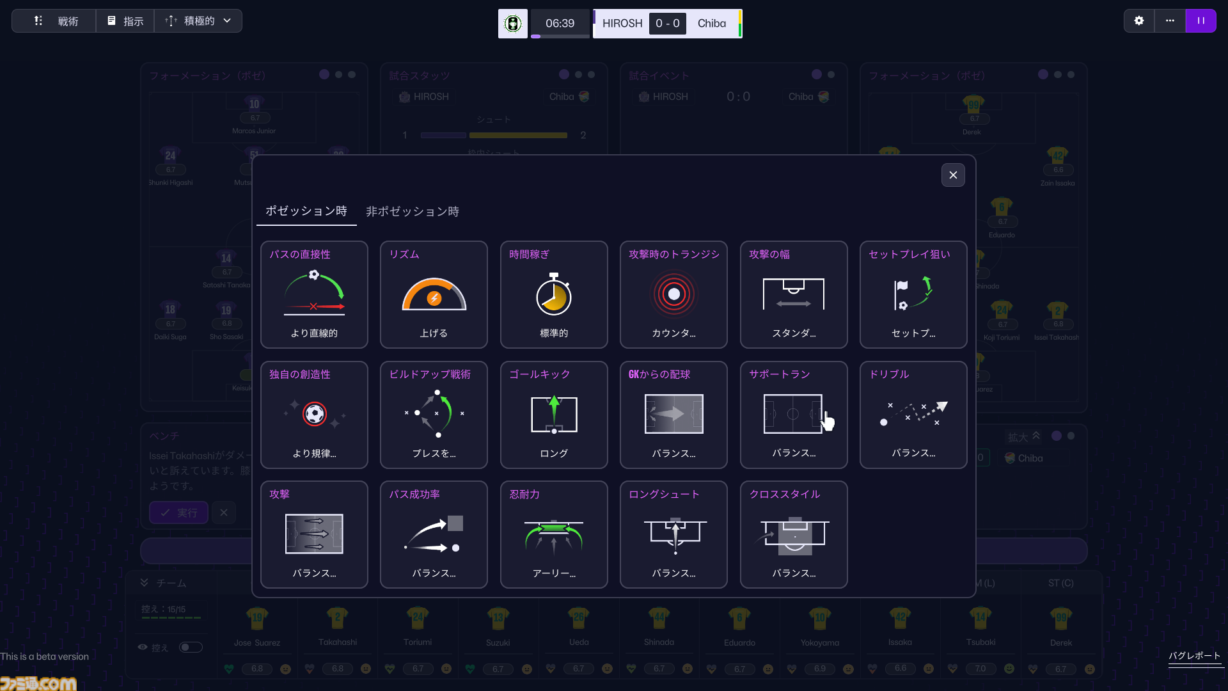The height and width of the screenshot is (691, 1228).
Task: Open the 攻撃の幅 width card
Action: 794,294
